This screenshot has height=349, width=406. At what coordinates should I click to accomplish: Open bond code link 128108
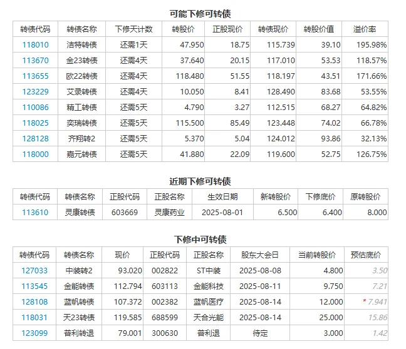[34, 302]
